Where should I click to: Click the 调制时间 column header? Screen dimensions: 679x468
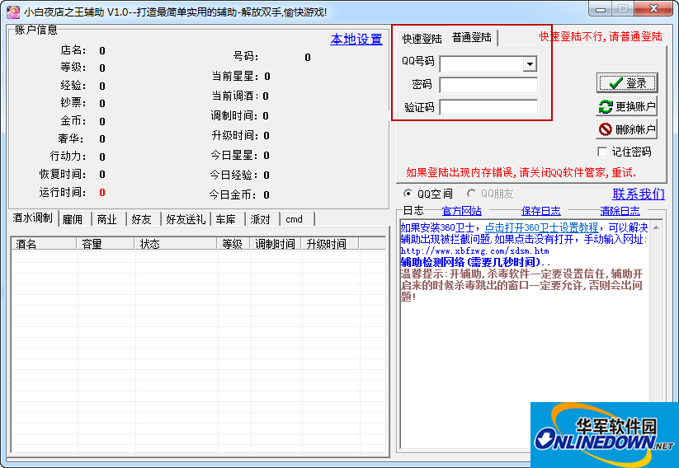click(x=276, y=244)
